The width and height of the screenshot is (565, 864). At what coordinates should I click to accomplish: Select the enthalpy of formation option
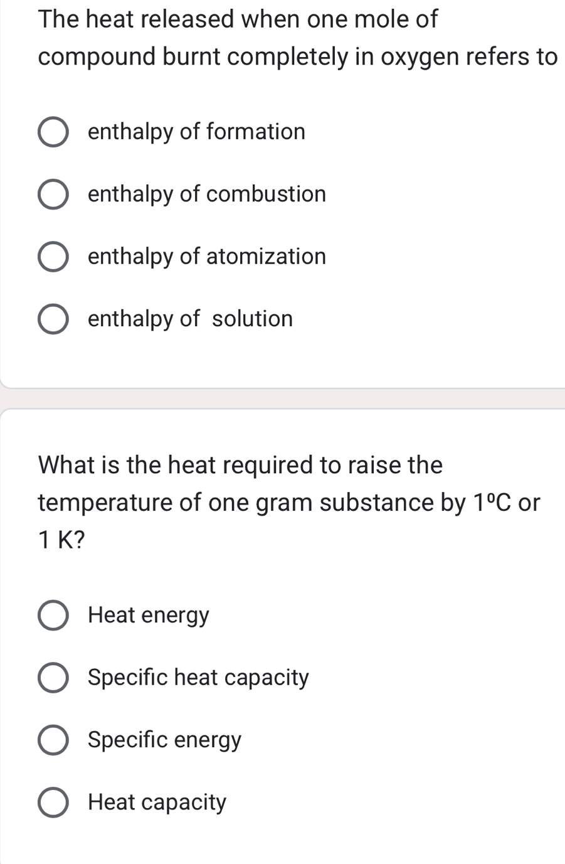pyautogui.click(x=53, y=132)
